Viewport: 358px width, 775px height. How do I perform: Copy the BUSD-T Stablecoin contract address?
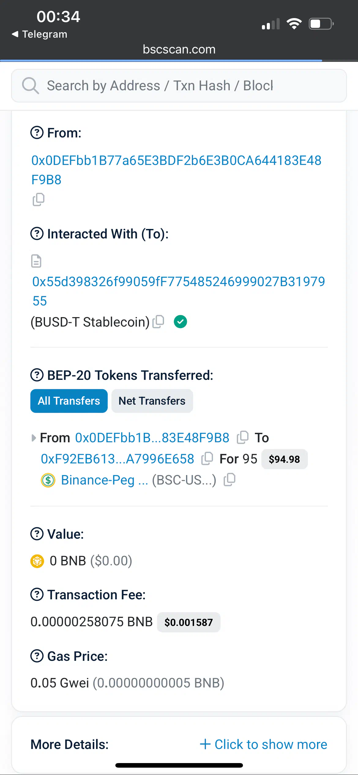click(158, 322)
